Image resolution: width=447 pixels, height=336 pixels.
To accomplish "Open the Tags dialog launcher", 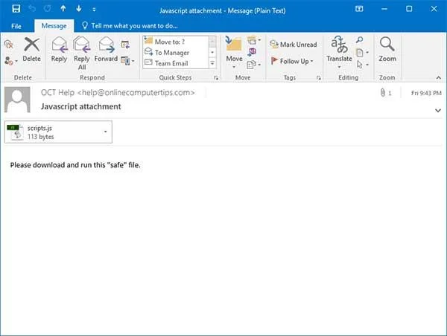I will [x=318, y=77].
